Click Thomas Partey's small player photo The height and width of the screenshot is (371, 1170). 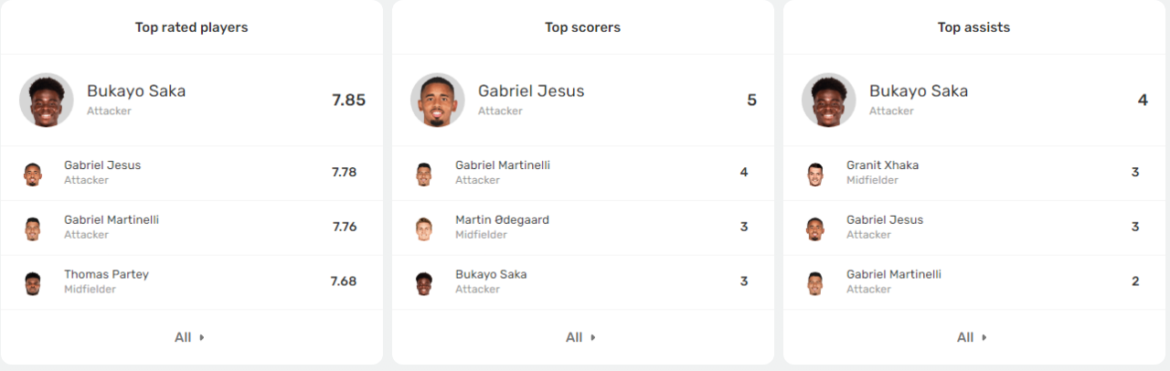coord(33,282)
